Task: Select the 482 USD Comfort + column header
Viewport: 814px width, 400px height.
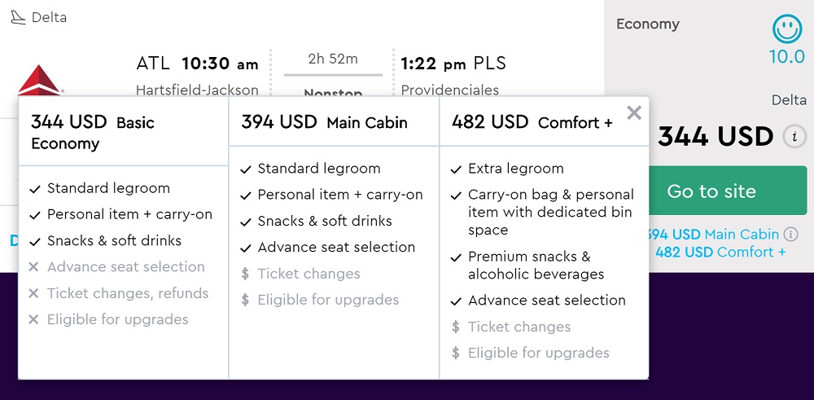Action: pyautogui.click(x=532, y=122)
